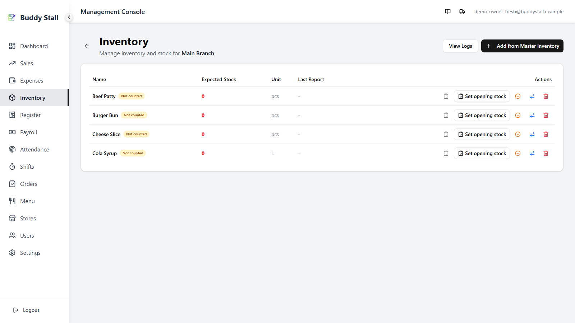Click the Not counted badge for Cola Syrup
The image size is (575, 323).
[133, 153]
